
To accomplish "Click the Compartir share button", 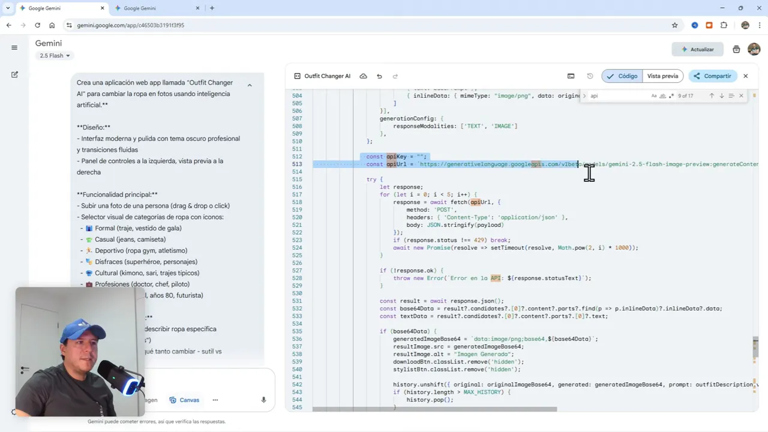I will click(712, 76).
